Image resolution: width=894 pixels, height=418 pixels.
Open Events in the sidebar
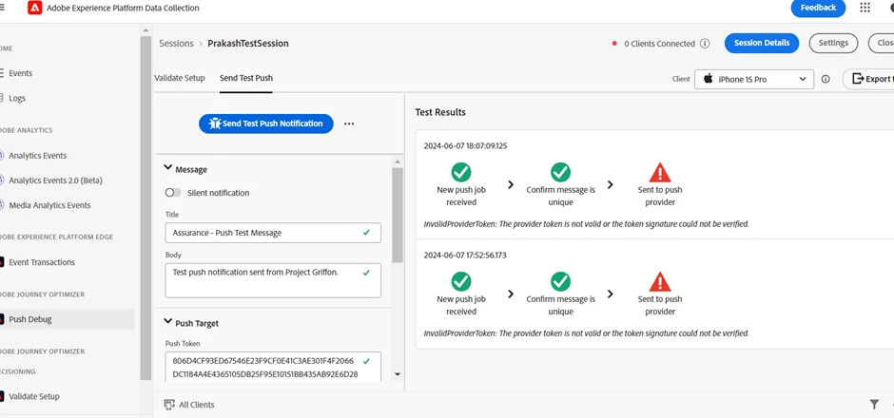pyautogui.click(x=21, y=73)
